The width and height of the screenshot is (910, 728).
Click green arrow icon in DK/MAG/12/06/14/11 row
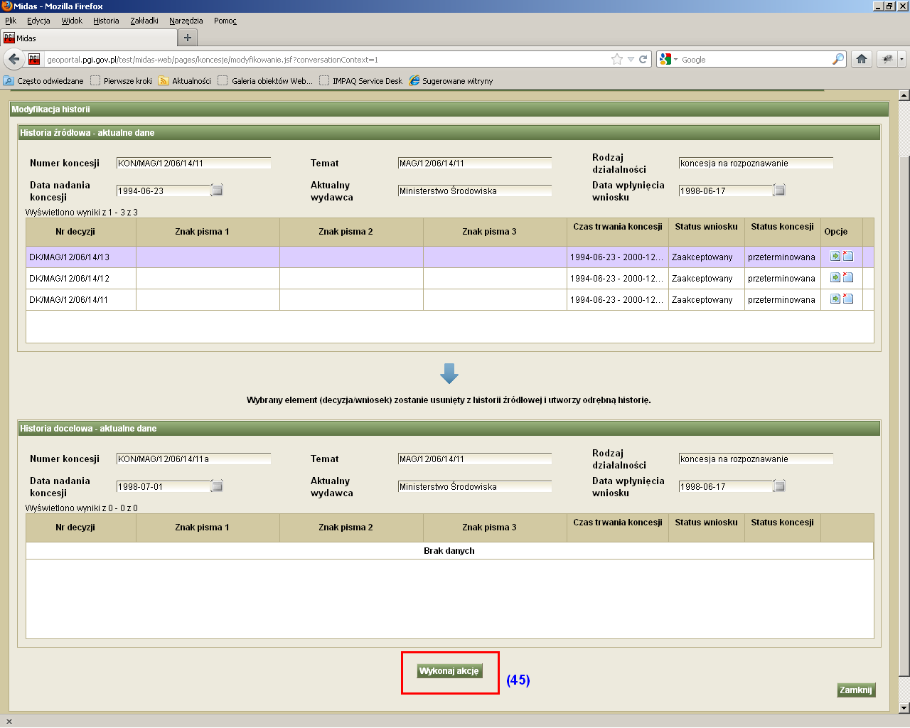pyautogui.click(x=835, y=299)
